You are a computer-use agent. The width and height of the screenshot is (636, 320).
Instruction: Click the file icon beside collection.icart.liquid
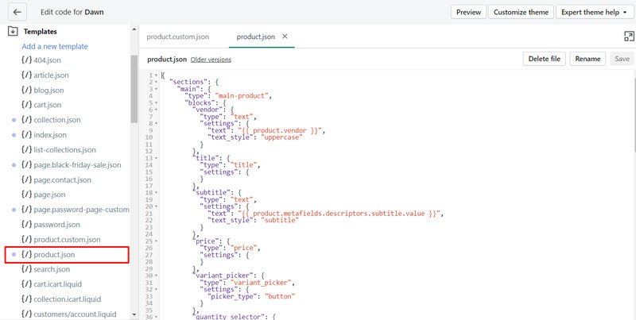[x=26, y=299]
